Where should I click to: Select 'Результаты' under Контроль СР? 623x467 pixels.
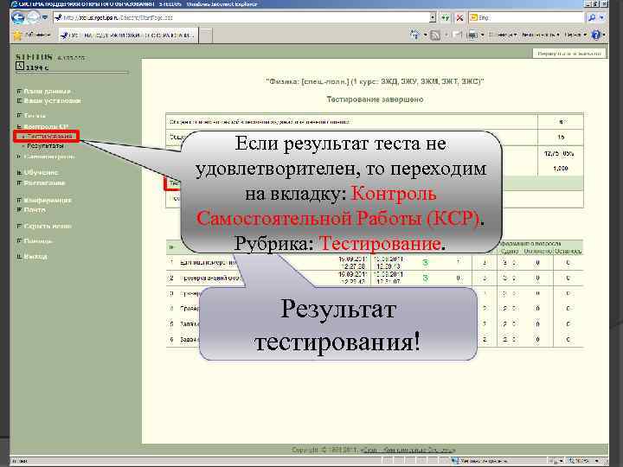pyautogui.click(x=45, y=146)
